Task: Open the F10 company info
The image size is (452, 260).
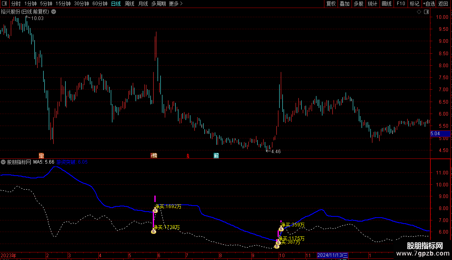Action: click(x=401, y=4)
